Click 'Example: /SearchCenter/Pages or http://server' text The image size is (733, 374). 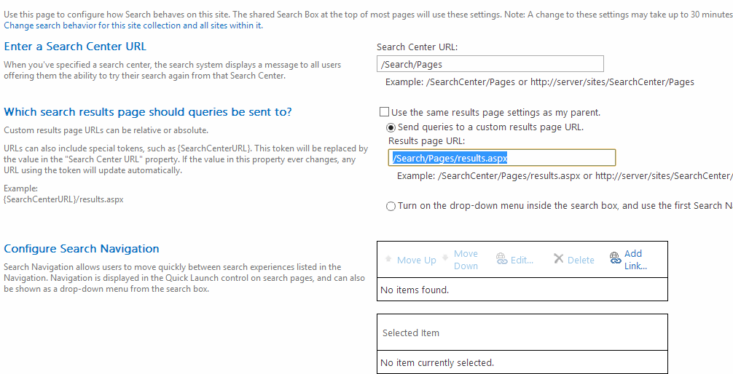(540, 82)
